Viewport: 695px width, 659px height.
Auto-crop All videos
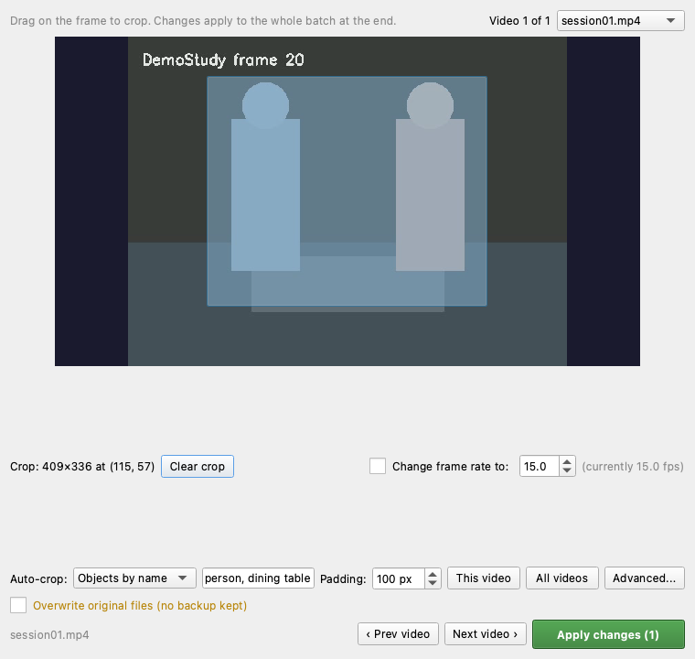click(562, 578)
